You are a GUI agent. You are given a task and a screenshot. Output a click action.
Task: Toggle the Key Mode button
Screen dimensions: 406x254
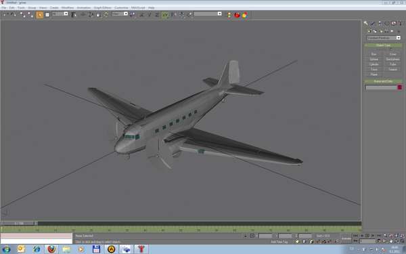(356, 241)
